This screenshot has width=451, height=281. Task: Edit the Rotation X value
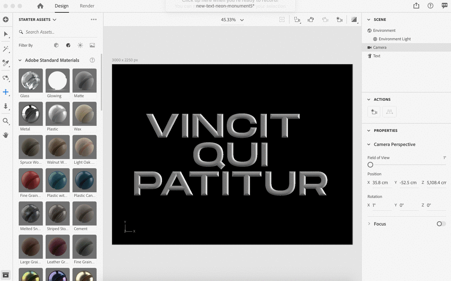tap(381, 205)
